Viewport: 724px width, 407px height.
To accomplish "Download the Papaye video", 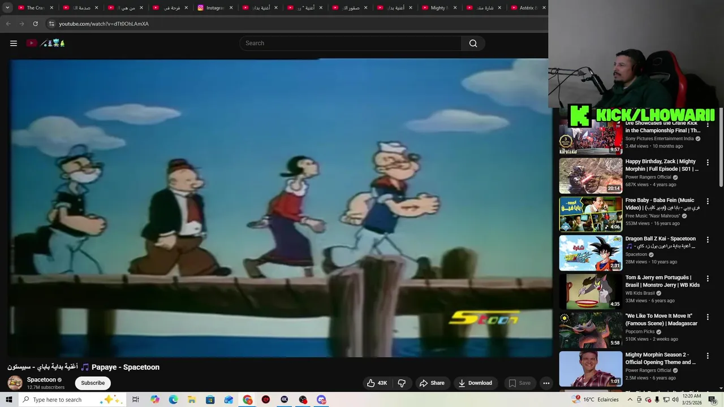I will pos(475,383).
